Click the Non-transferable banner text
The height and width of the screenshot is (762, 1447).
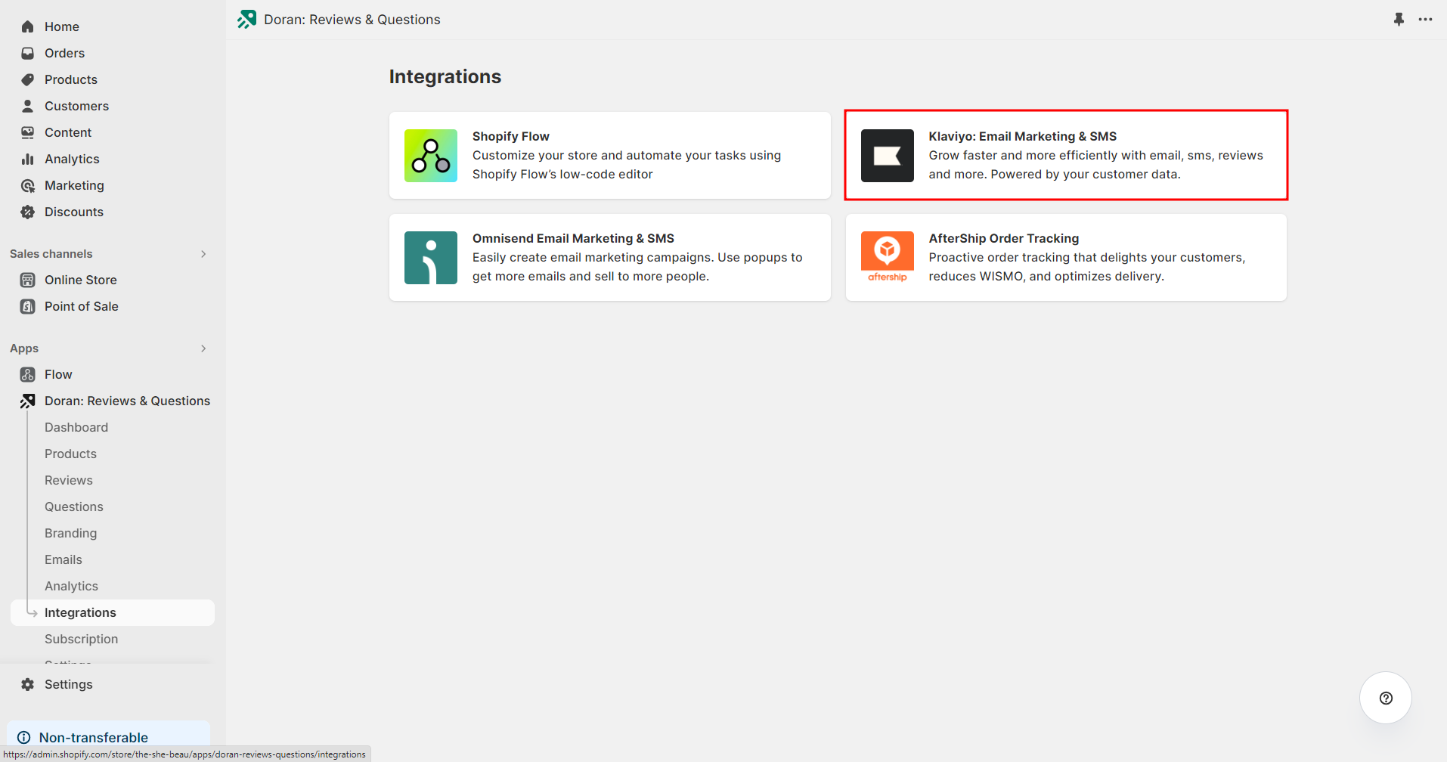(x=94, y=737)
